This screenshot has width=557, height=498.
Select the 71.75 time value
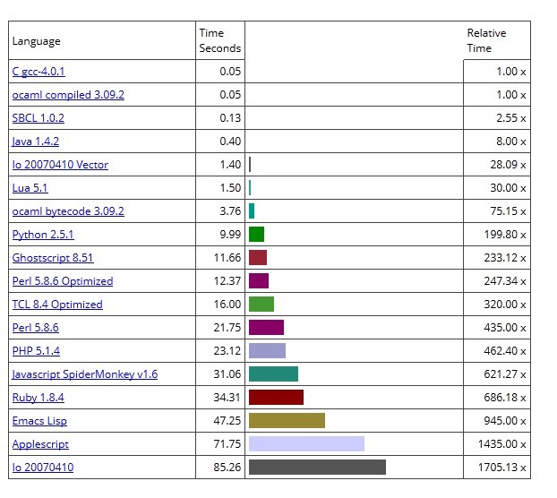(x=227, y=444)
